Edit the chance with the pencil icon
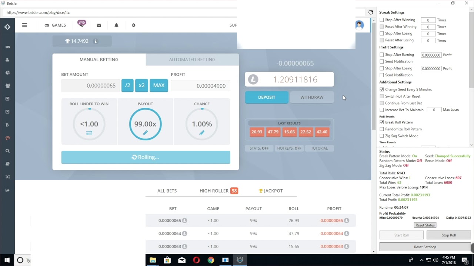The width and height of the screenshot is (474, 266). click(x=202, y=133)
